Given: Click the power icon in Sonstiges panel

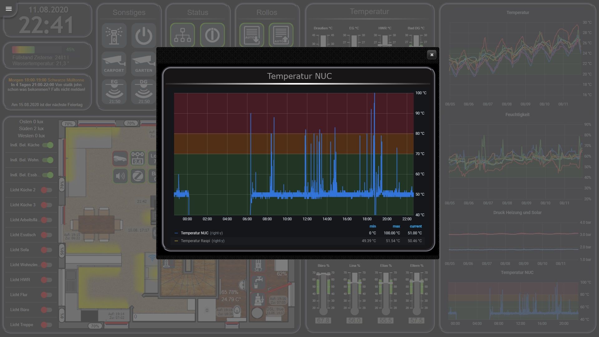Looking at the screenshot, I should click(144, 36).
